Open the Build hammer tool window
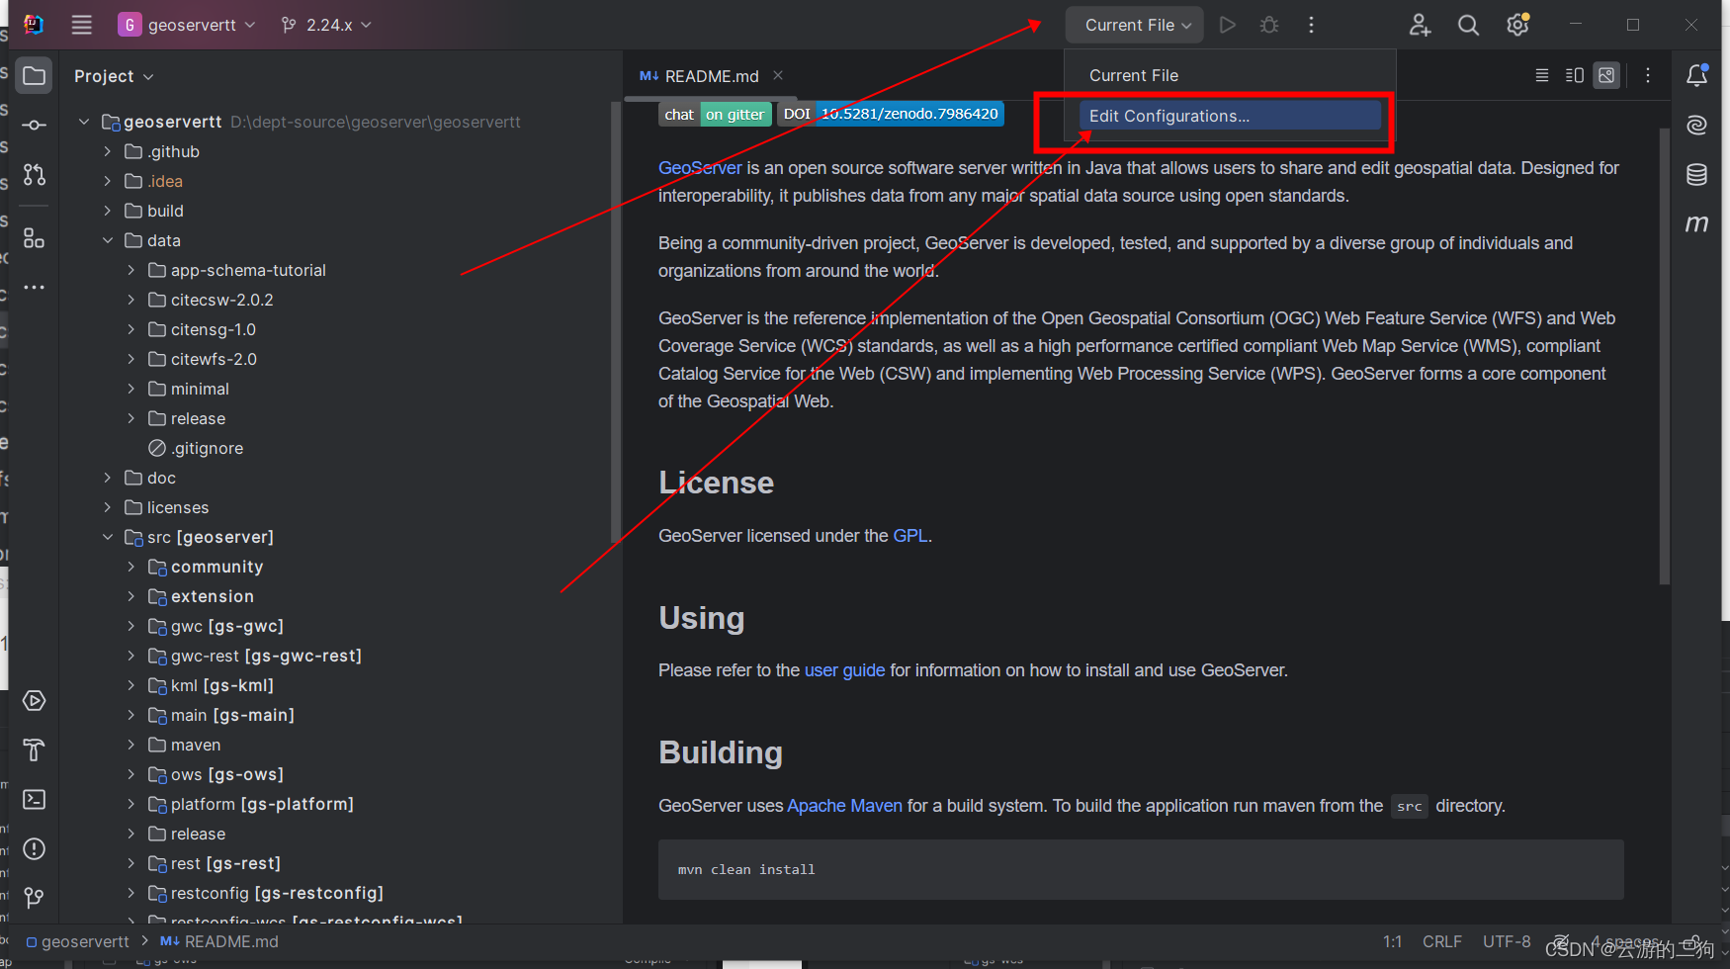Screen dimensions: 1730x969 [35, 750]
